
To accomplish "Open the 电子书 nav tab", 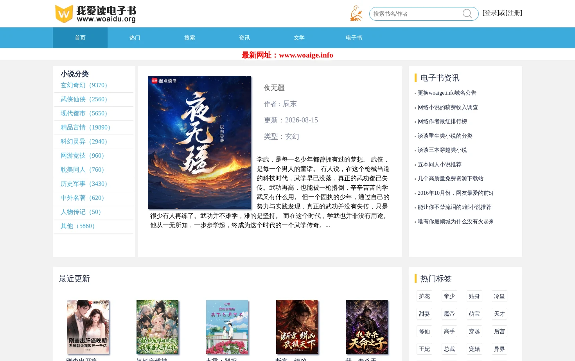I will click(x=354, y=38).
